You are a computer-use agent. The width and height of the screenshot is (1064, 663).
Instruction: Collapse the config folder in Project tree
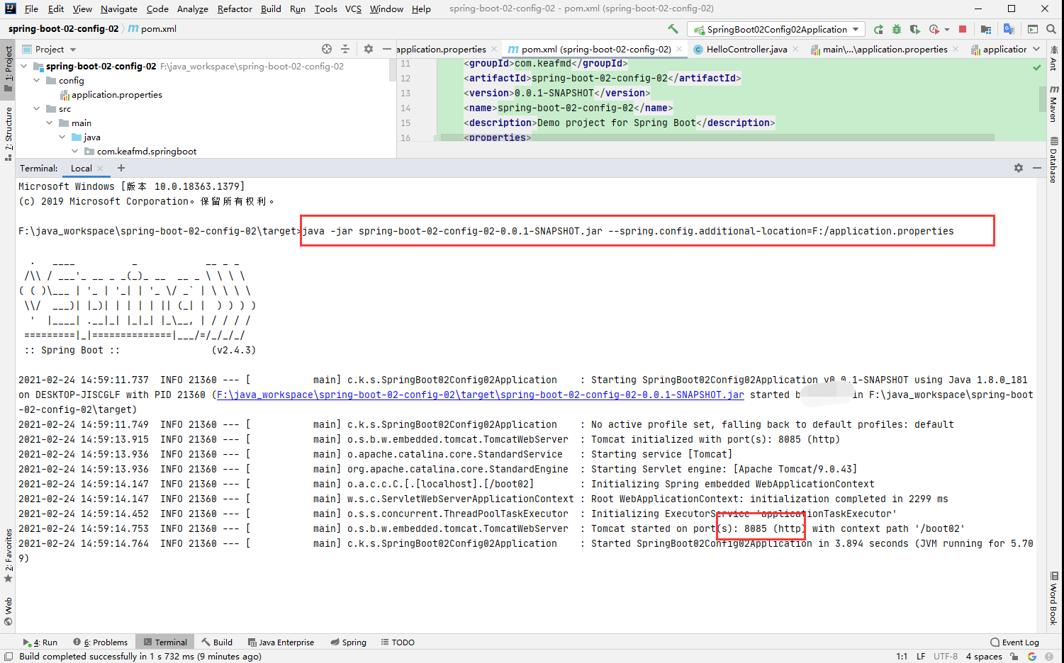36,80
